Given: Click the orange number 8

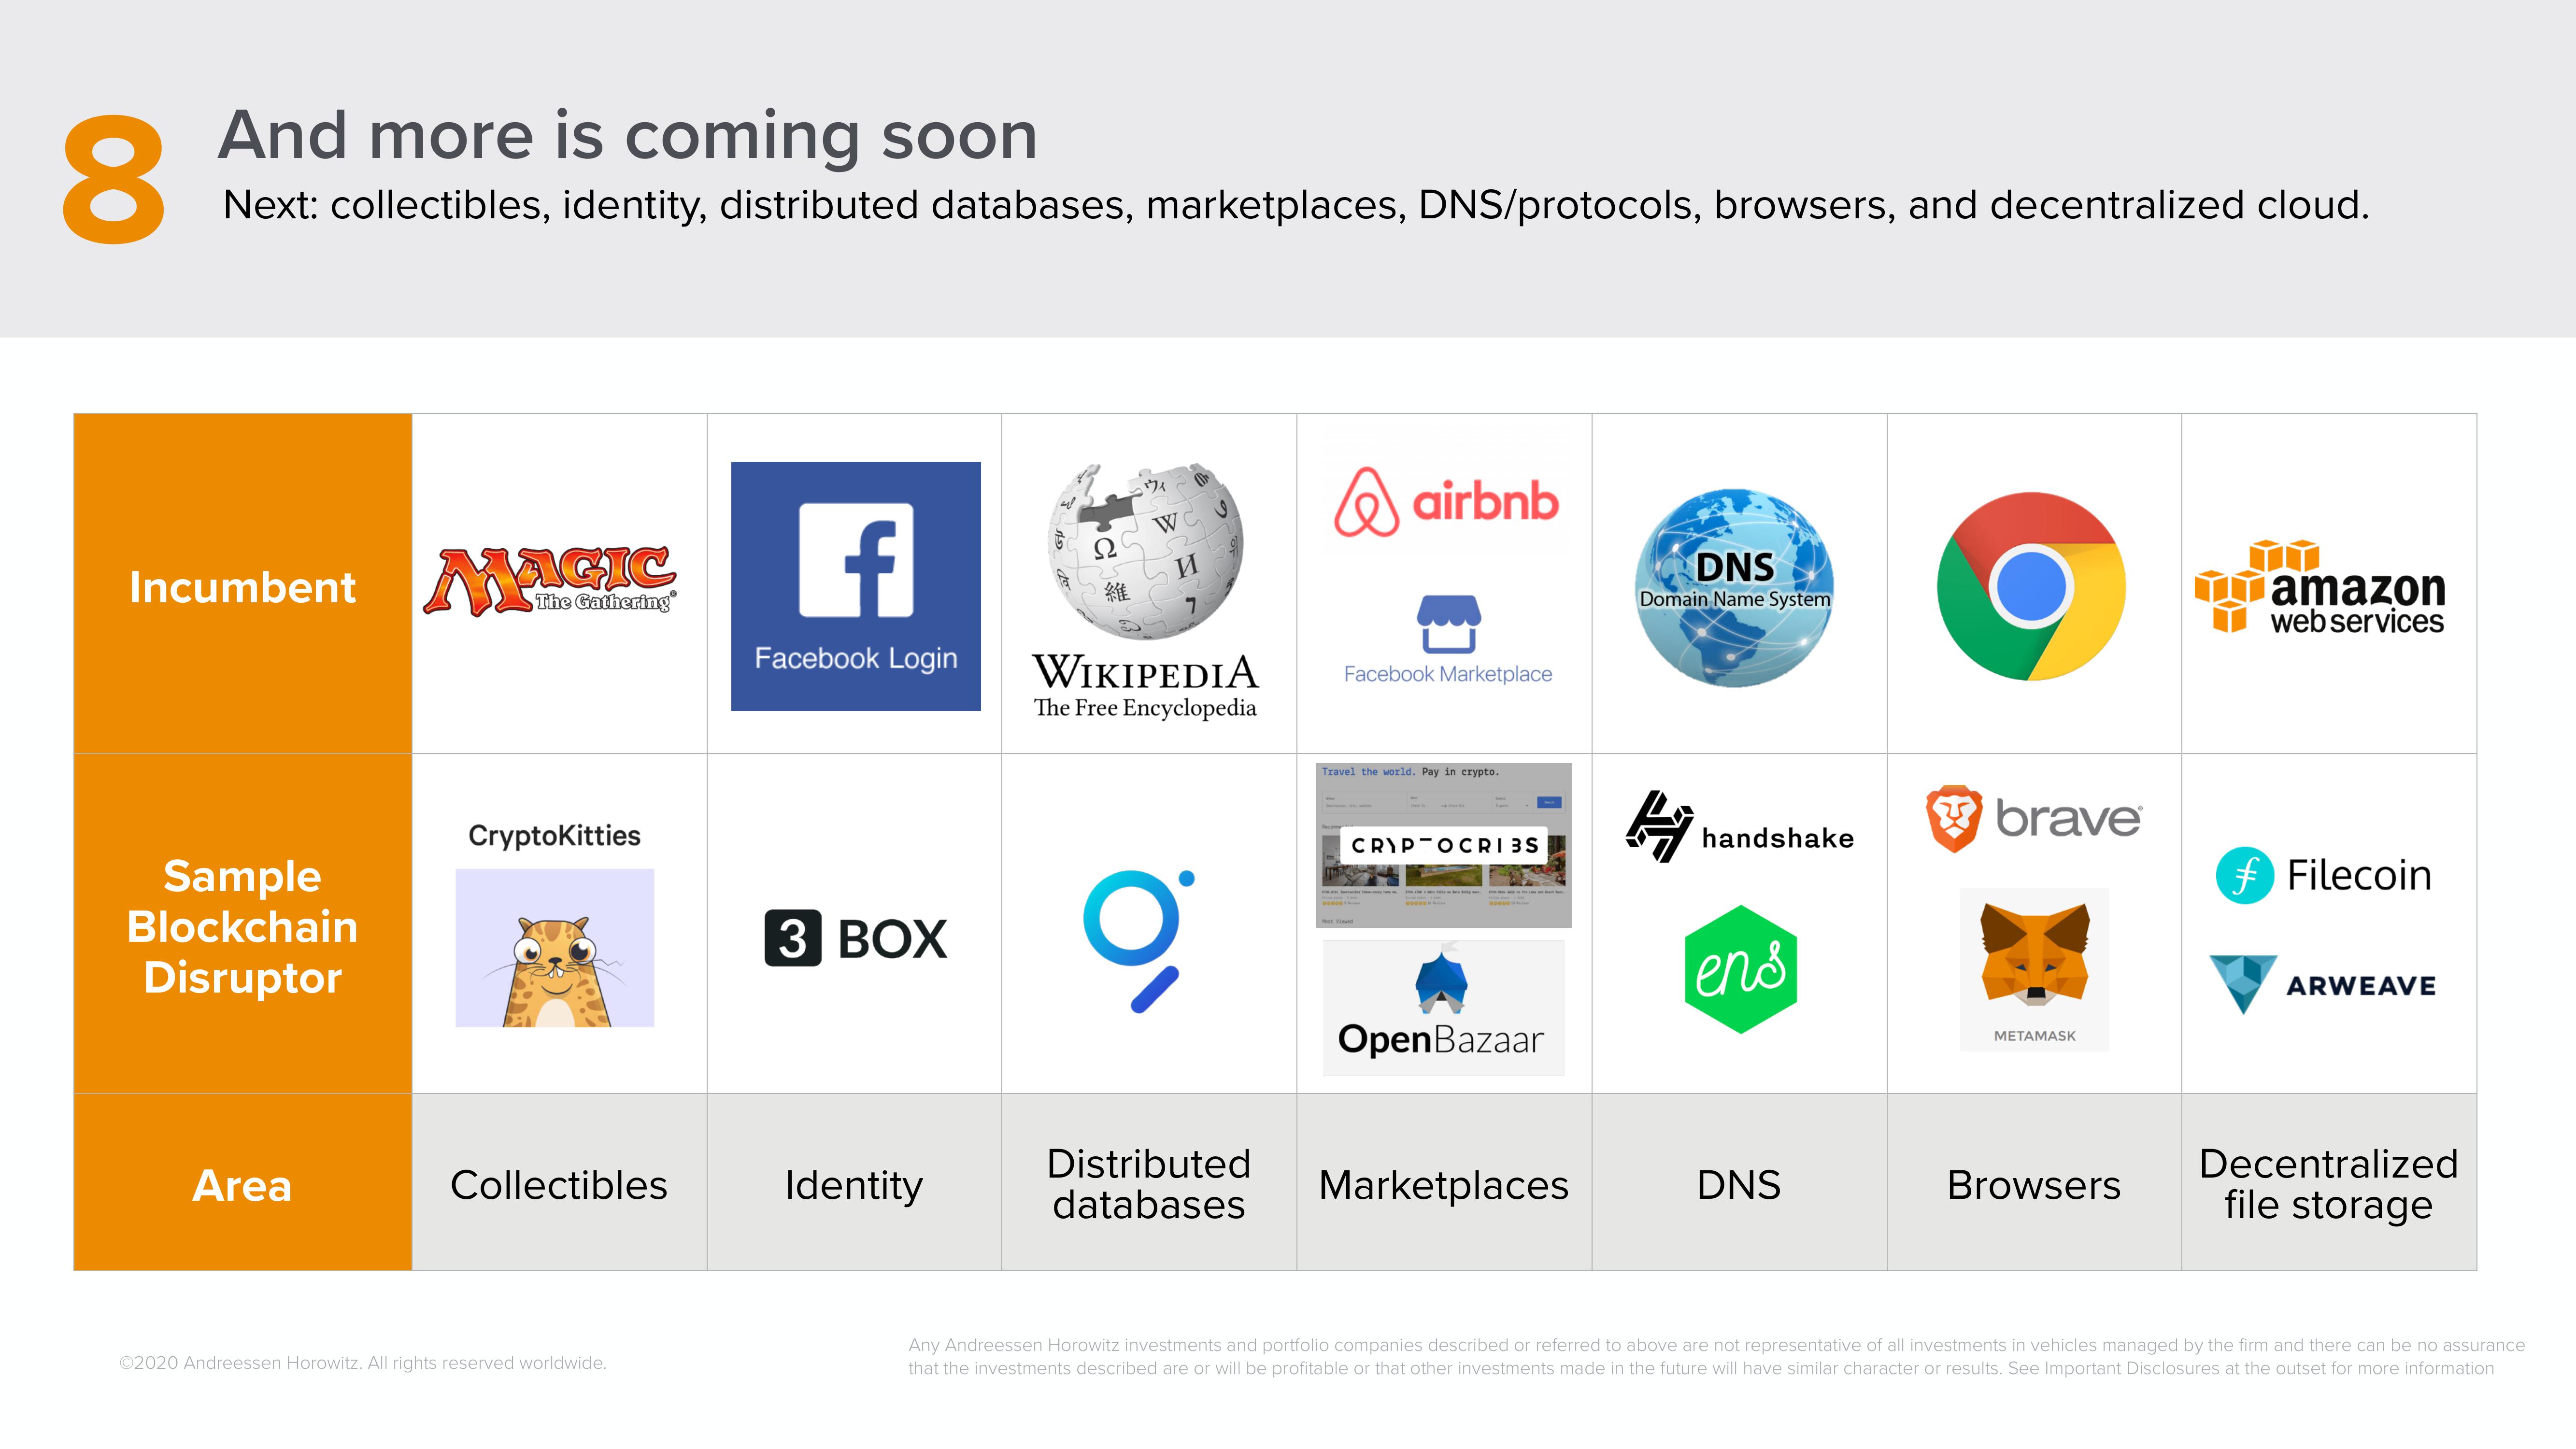Looking at the screenshot, I should [113, 179].
